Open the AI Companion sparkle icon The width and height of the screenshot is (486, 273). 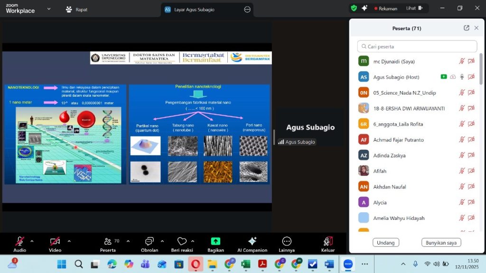(x=252, y=241)
